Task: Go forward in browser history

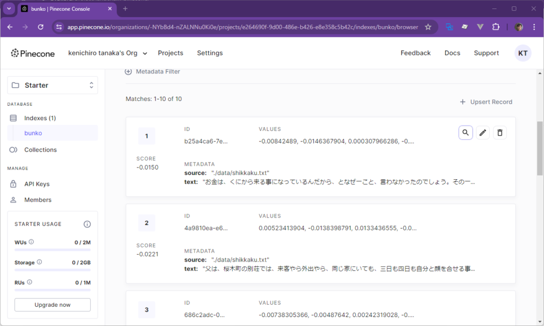Action: pos(25,27)
